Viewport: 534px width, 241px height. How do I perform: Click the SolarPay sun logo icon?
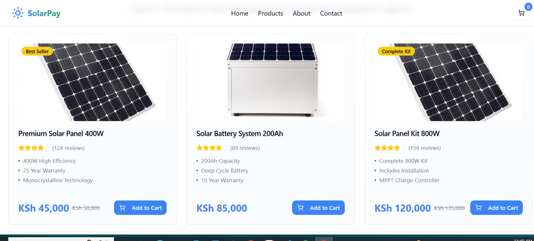pyautogui.click(x=18, y=13)
